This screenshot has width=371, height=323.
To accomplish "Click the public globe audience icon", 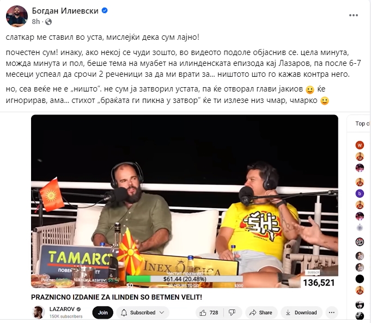I will point(48,22).
